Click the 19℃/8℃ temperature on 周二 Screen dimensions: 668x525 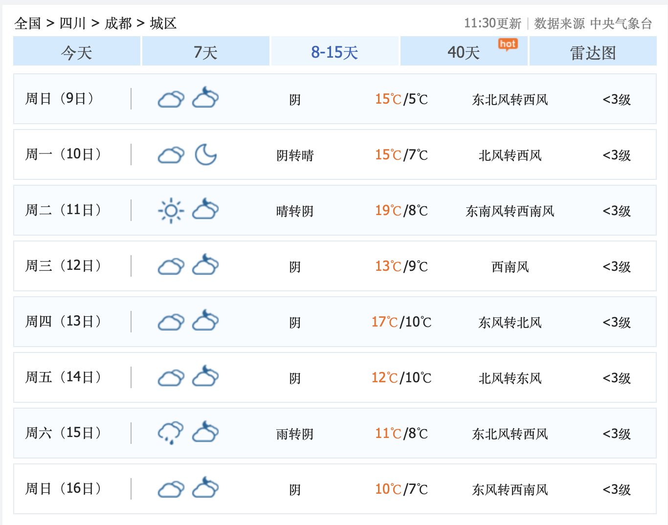coord(401,211)
